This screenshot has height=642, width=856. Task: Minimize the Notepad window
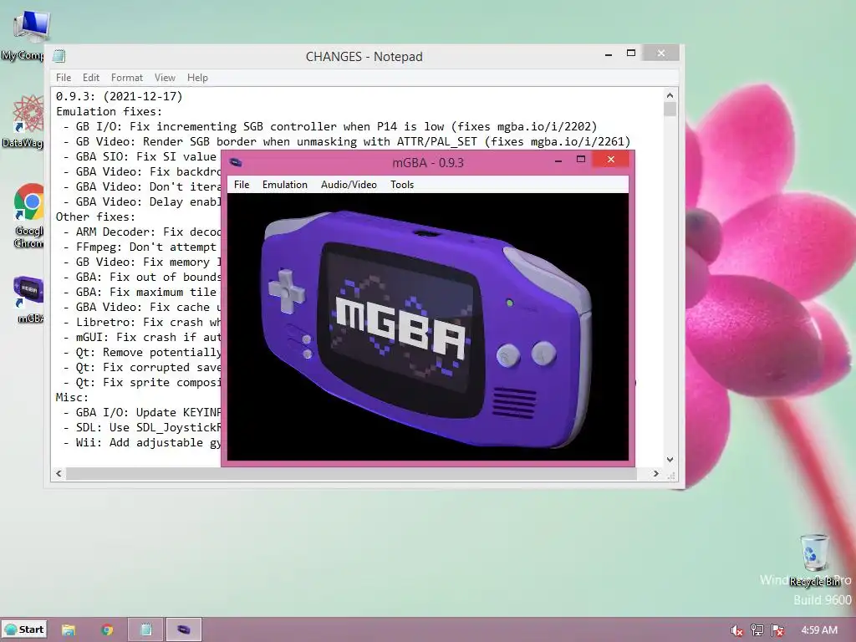pyautogui.click(x=609, y=54)
